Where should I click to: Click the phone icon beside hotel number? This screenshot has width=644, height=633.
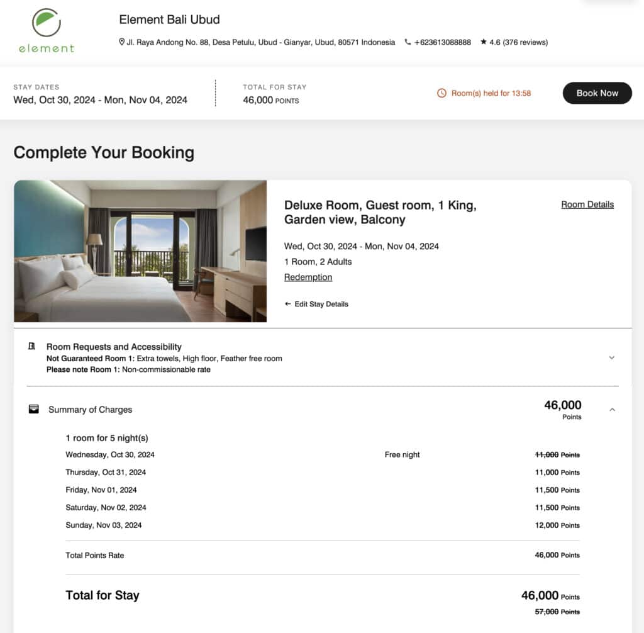(x=408, y=42)
